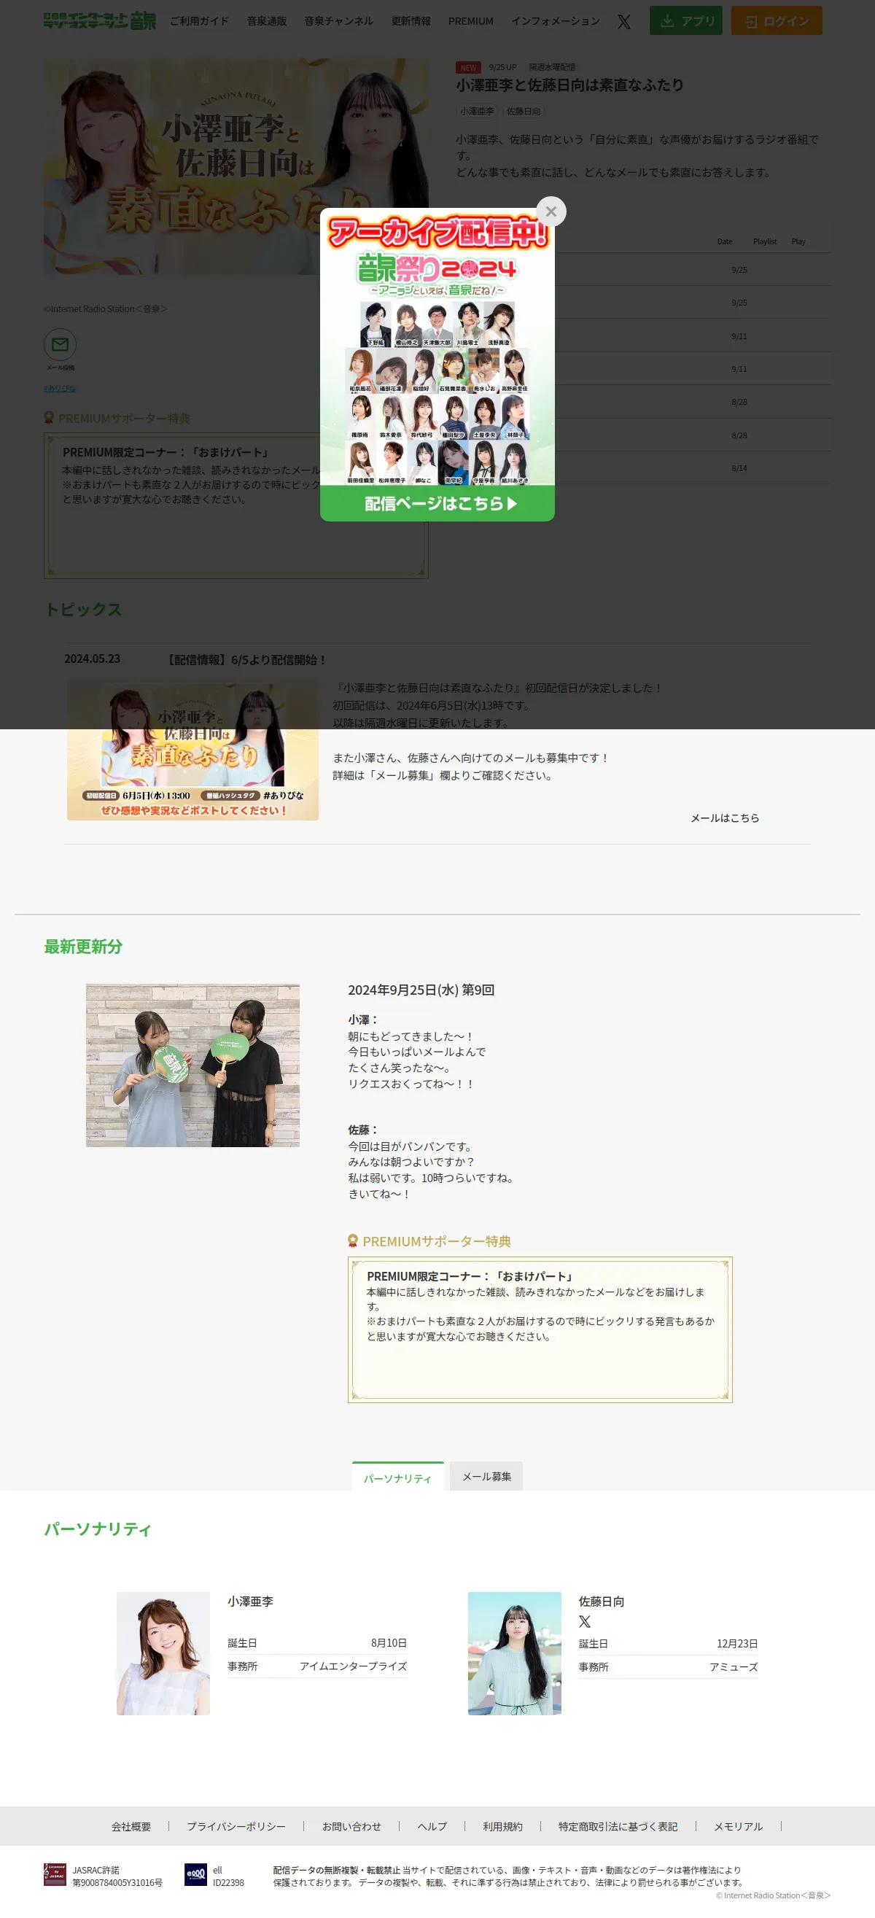The width and height of the screenshot is (875, 1918).
Task: Click the メール投稿 envelope icon
Action: [x=61, y=345]
